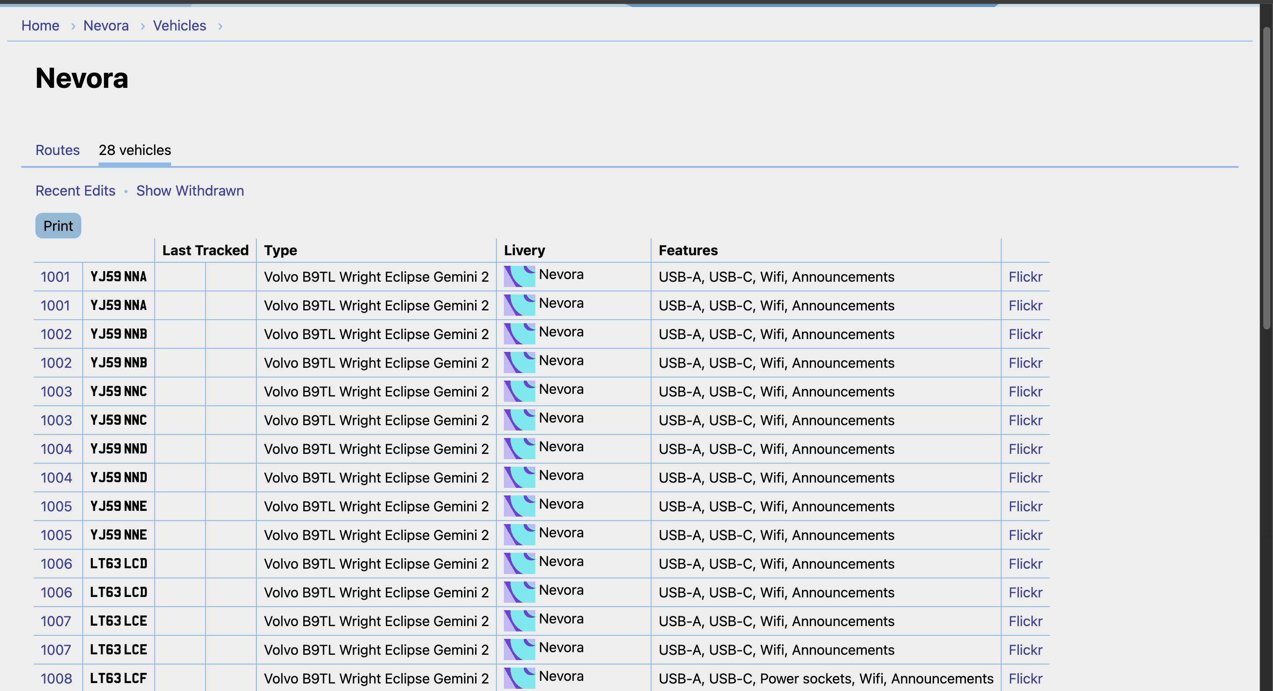This screenshot has width=1273, height=691.
Task: Select the 28 vehicles tab
Action: coord(135,150)
